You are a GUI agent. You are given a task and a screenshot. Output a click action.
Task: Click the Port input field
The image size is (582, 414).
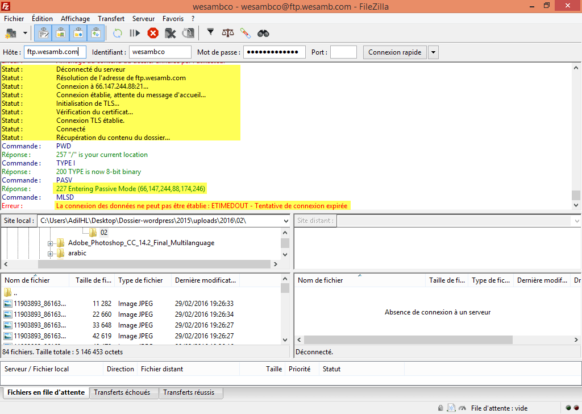pyautogui.click(x=343, y=52)
